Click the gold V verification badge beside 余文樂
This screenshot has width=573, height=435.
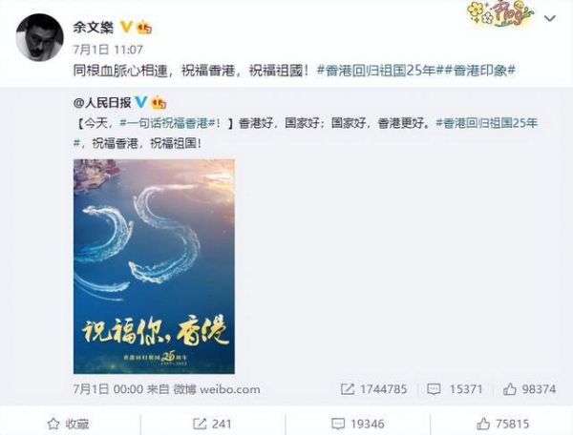coord(126,27)
